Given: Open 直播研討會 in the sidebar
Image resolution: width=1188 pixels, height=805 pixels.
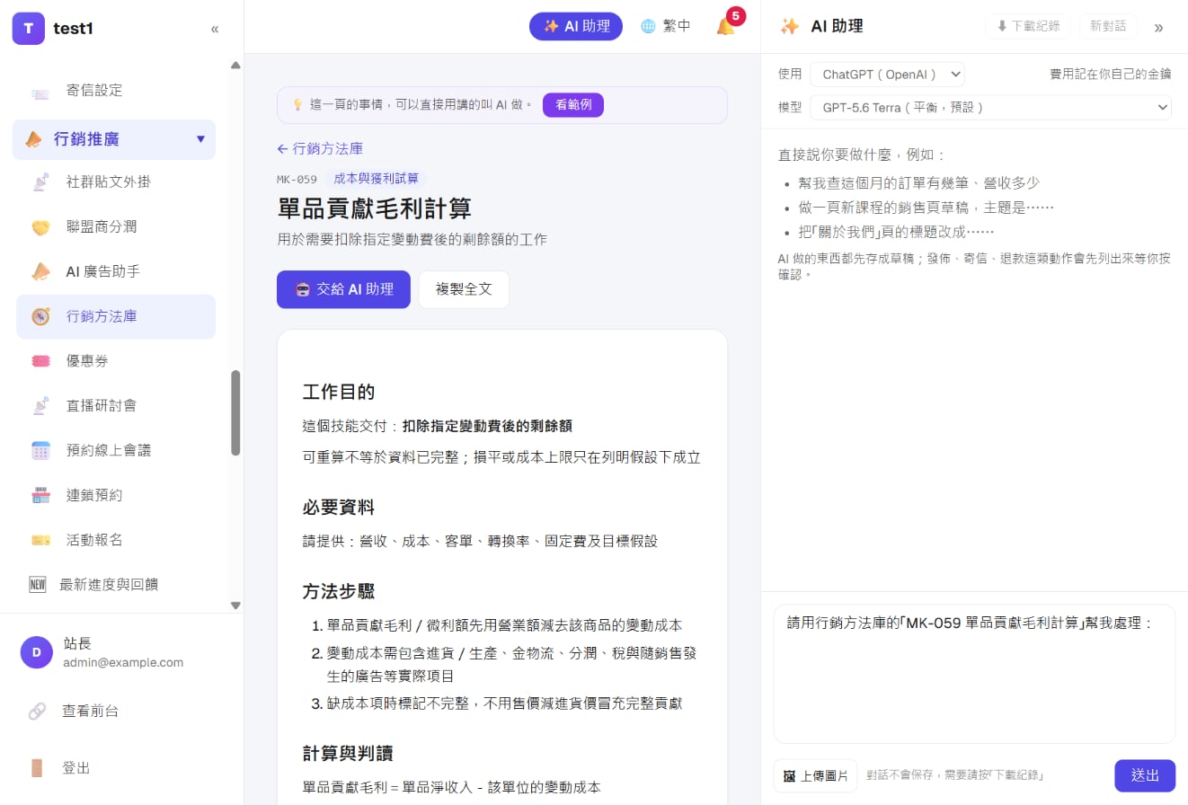Looking at the screenshot, I should [x=116, y=406].
